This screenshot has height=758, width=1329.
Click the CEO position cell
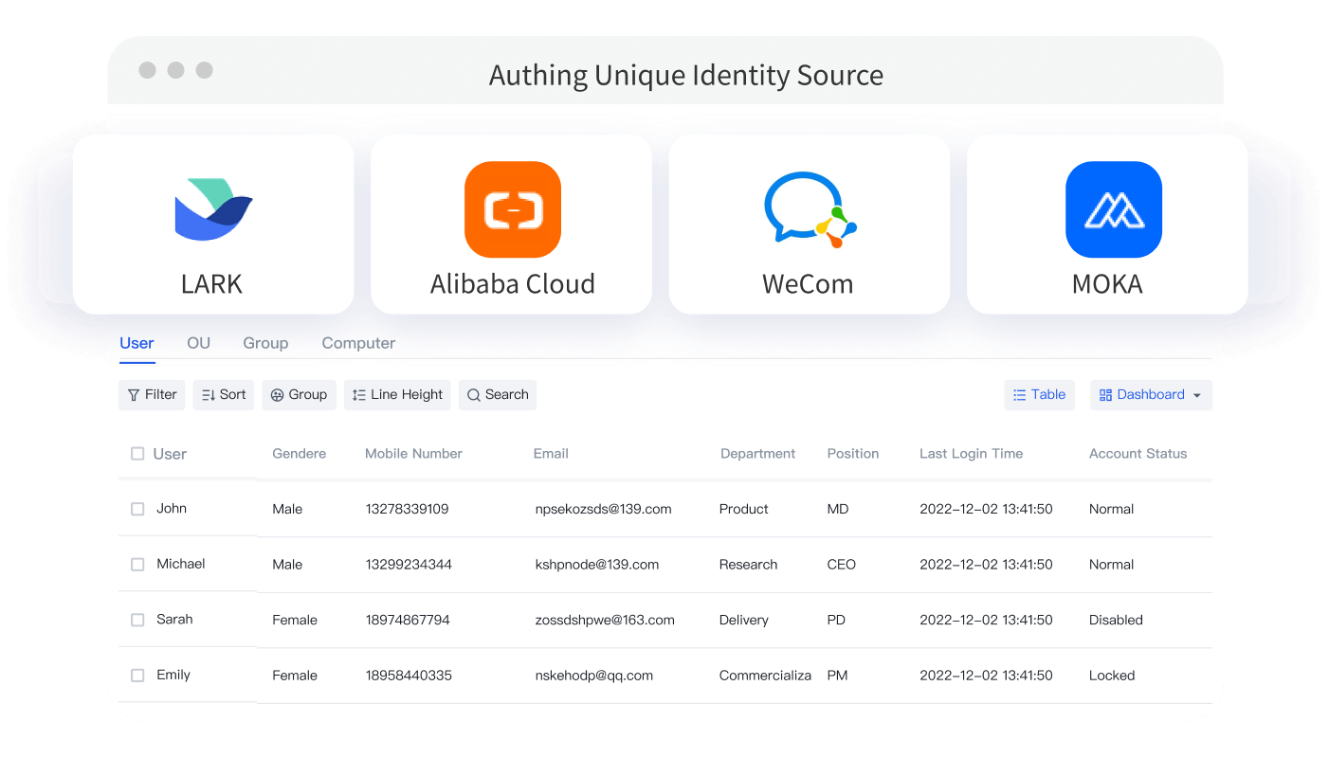[842, 565]
